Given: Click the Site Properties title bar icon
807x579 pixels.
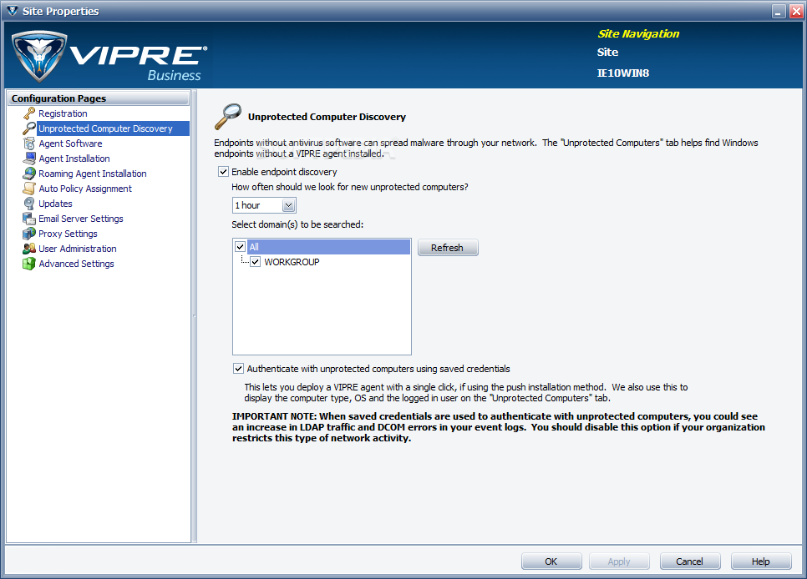Looking at the screenshot, I should pyautogui.click(x=13, y=11).
